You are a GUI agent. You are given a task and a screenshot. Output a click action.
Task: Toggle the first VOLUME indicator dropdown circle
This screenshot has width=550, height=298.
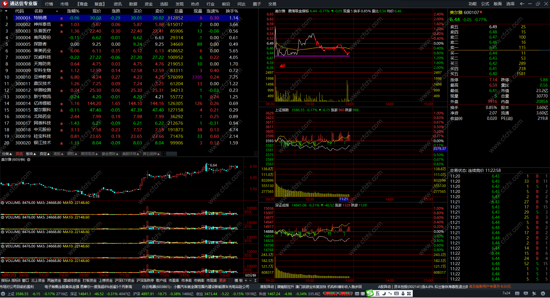pos(3,203)
